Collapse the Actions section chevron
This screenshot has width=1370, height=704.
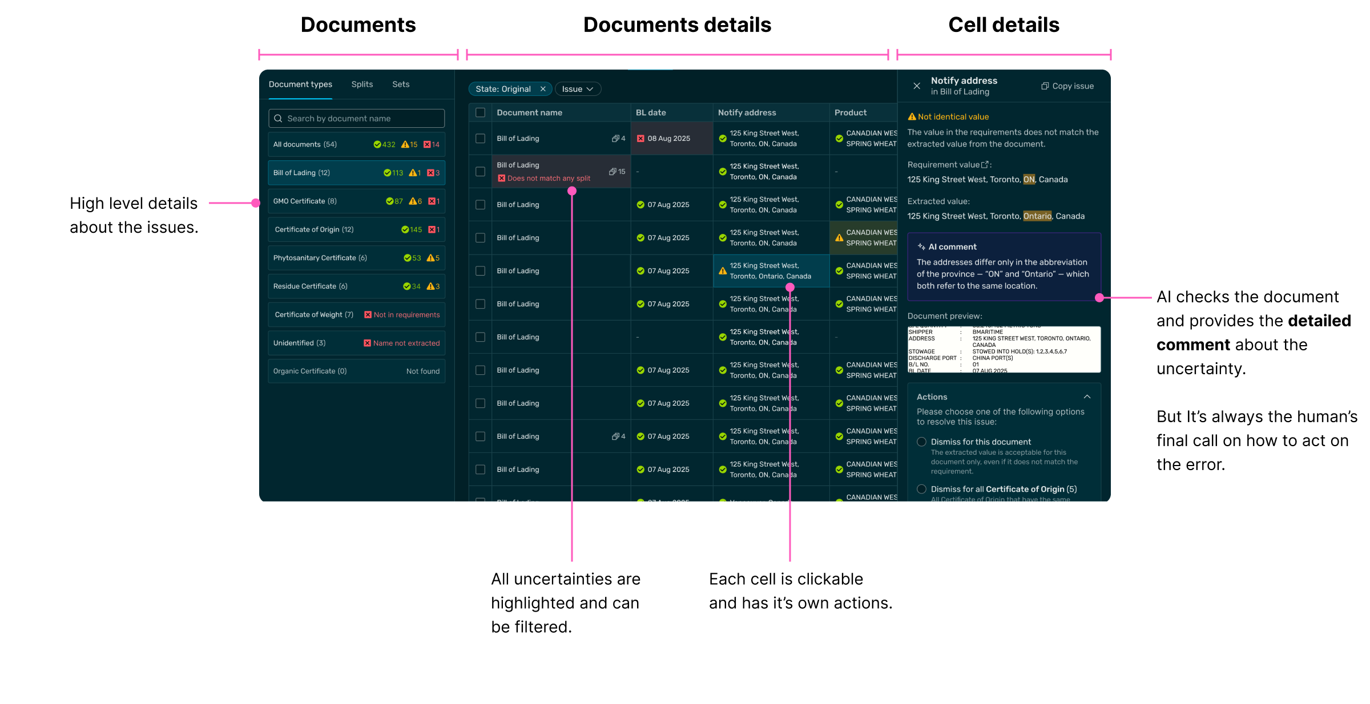(1087, 397)
